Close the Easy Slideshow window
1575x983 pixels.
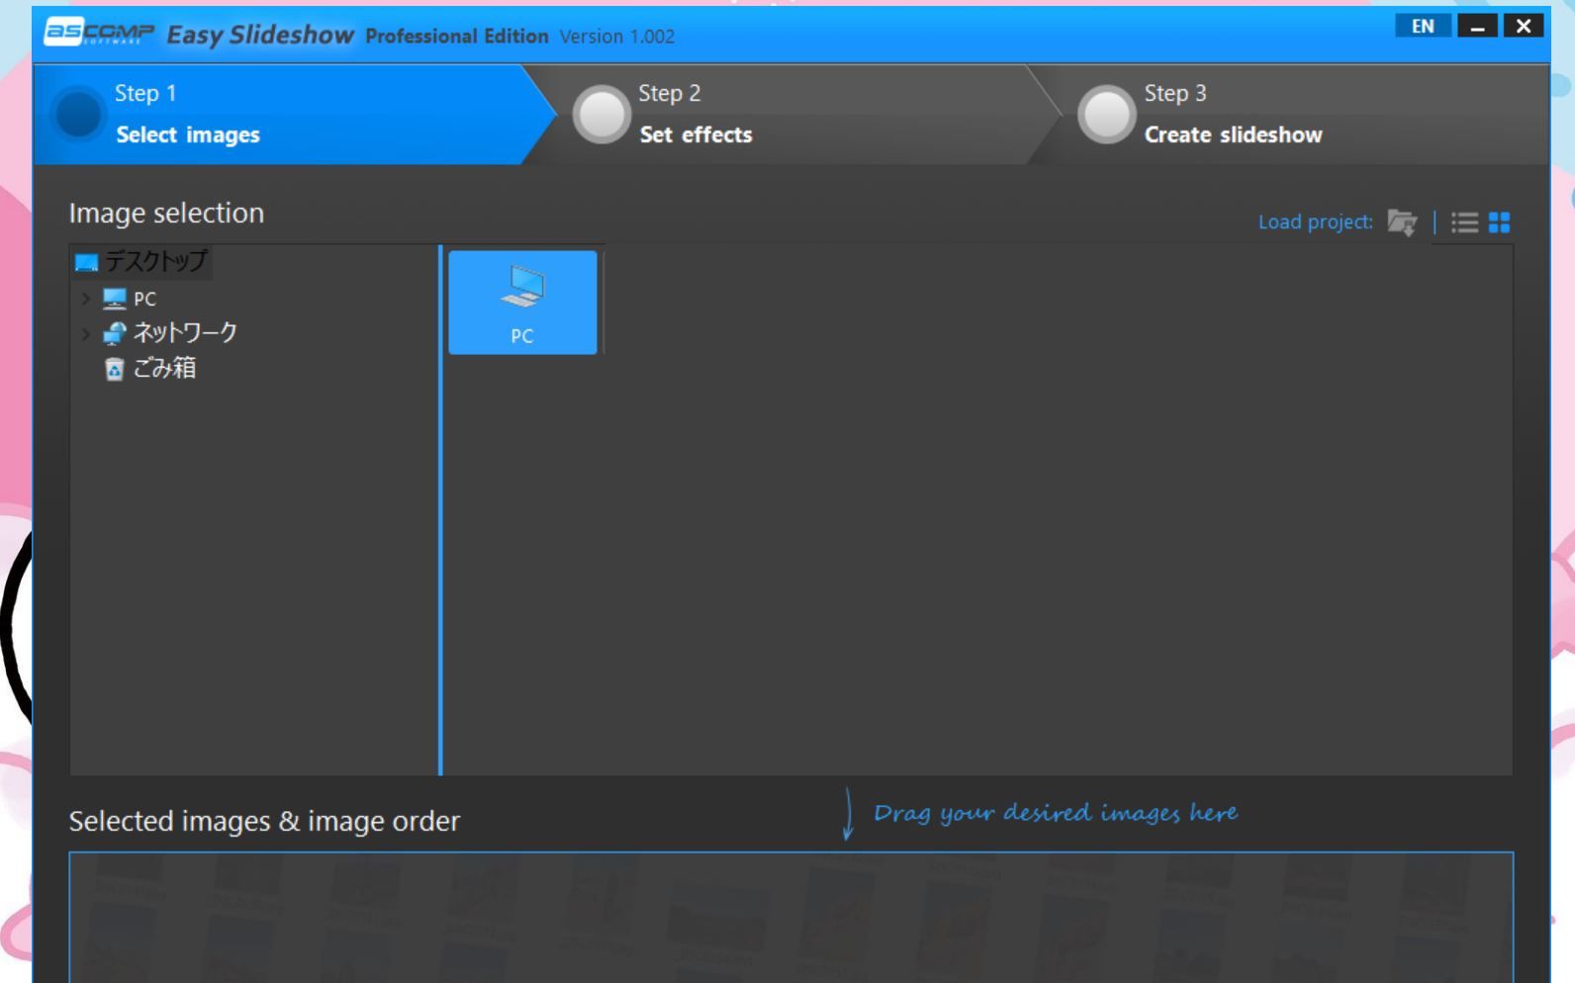coord(1524,27)
